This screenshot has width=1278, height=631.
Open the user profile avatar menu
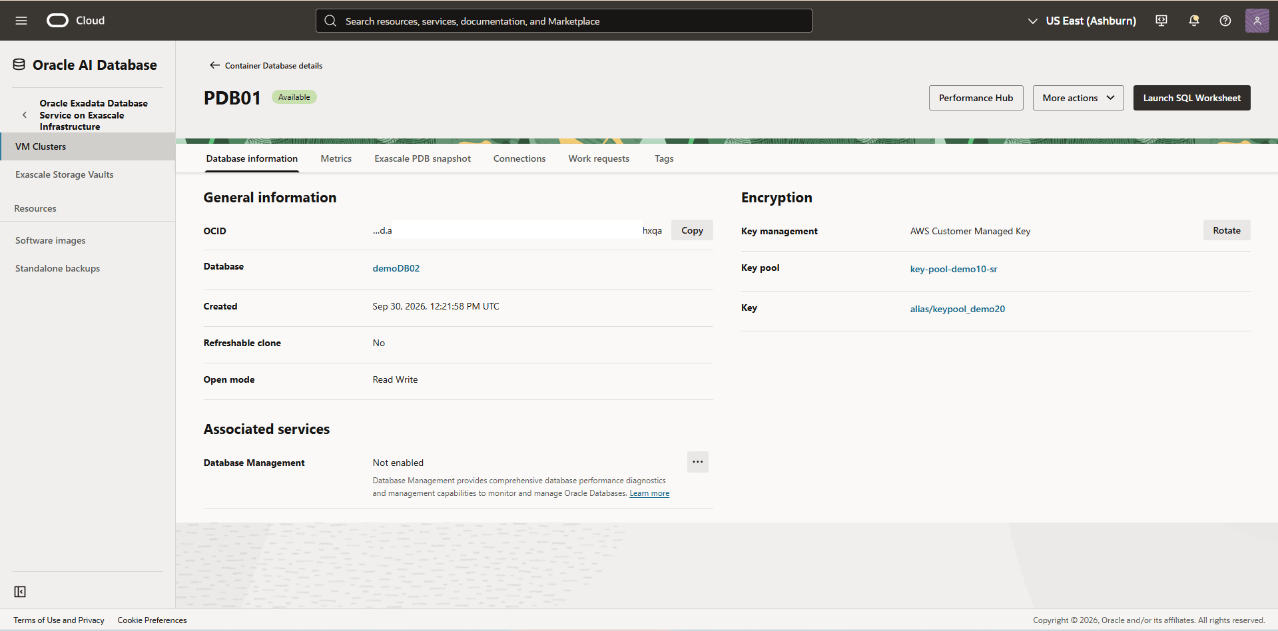[x=1257, y=21]
